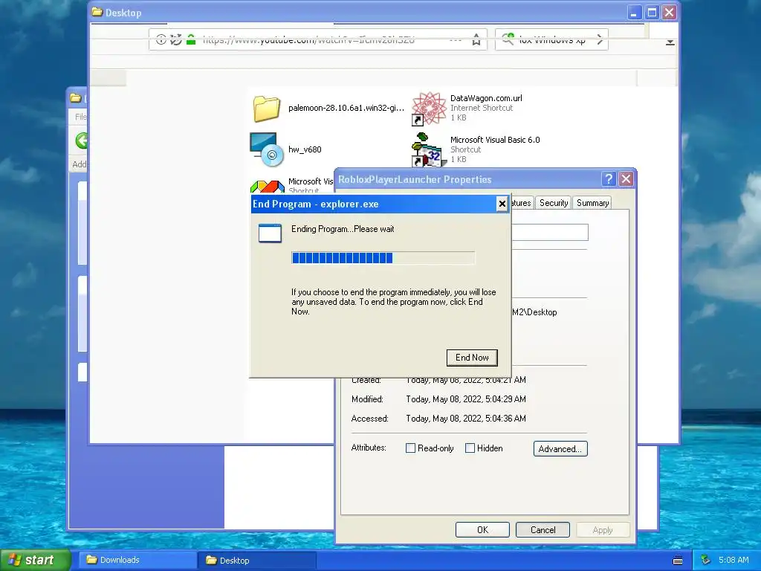
Task: Select the DataWagon.com.url shortcut icon
Action: (429, 109)
